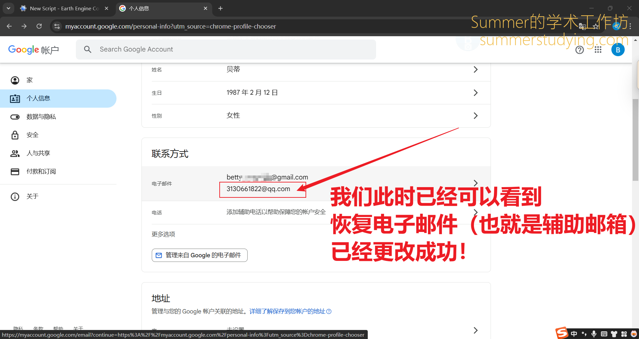Screen dimensions: 639x339
Task: Open 安全 in the sidebar
Action: click(58, 135)
